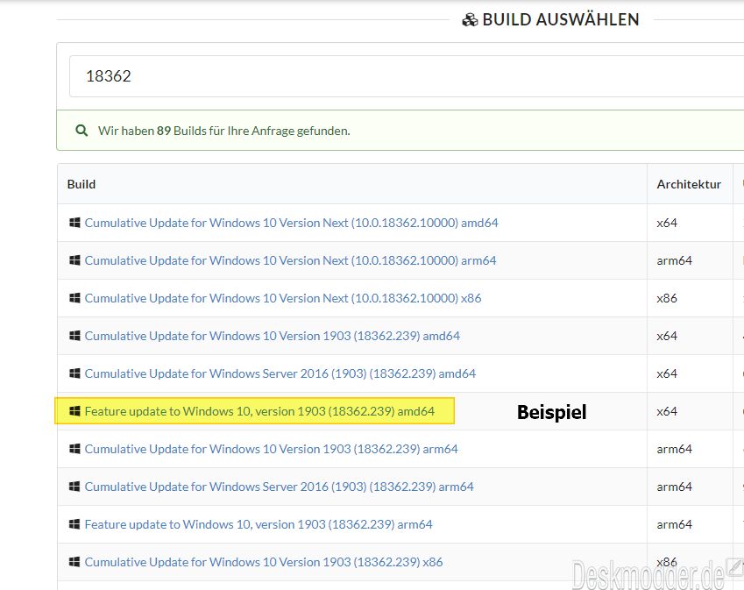The height and width of the screenshot is (590, 744).
Task: Click the boxes icon beside BUILD AUSWÄHLEN
Action: coord(470,20)
